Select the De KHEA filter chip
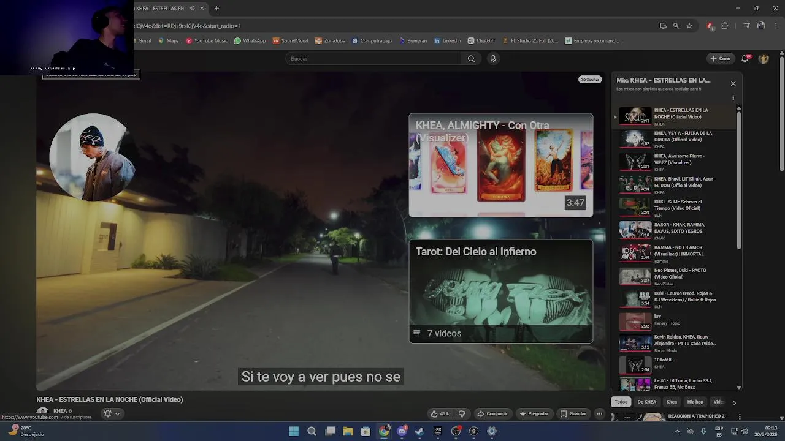Viewport: 785px width, 441px height. pyautogui.click(x=646, y=402)
